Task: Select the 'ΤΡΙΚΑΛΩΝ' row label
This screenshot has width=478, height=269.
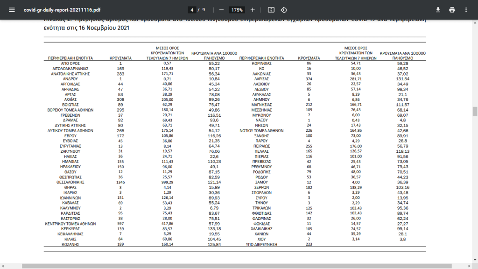Action: tap(261, 208)
